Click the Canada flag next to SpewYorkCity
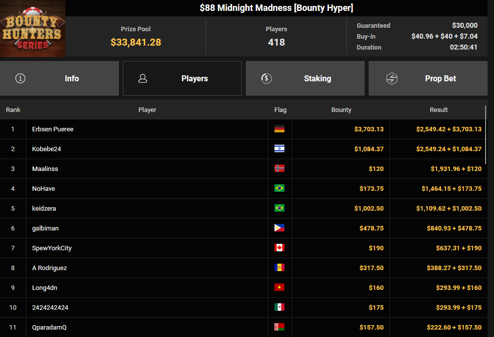Screen dimensions: 494x337 (279, 248)
